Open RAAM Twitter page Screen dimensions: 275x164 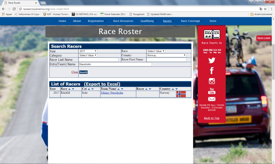click(212, 60)
